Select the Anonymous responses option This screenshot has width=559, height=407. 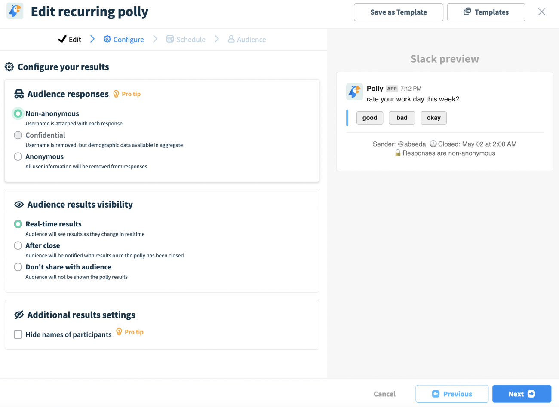coord(18,156)
